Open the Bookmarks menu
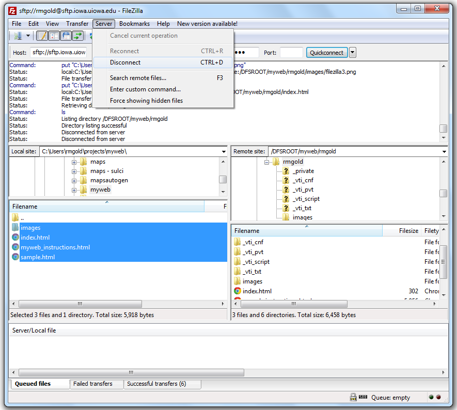This screenshot has width=457, height=410. coord(134,24)
